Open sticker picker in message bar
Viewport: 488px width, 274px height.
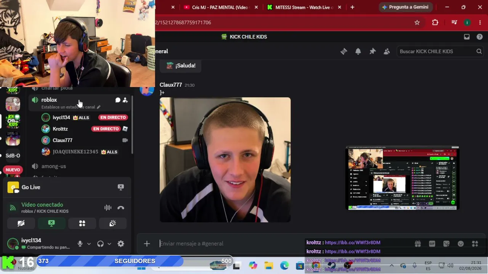tap(446, 244)
